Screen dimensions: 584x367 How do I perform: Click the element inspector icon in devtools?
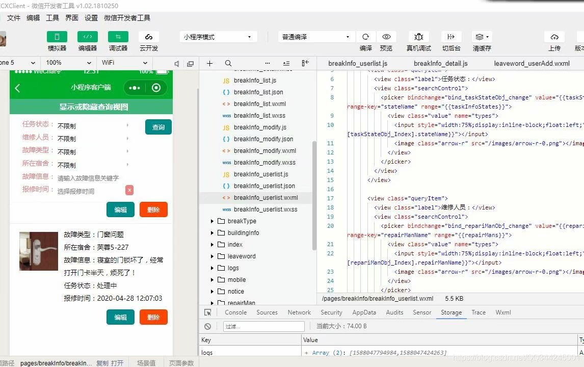[208, 312]
